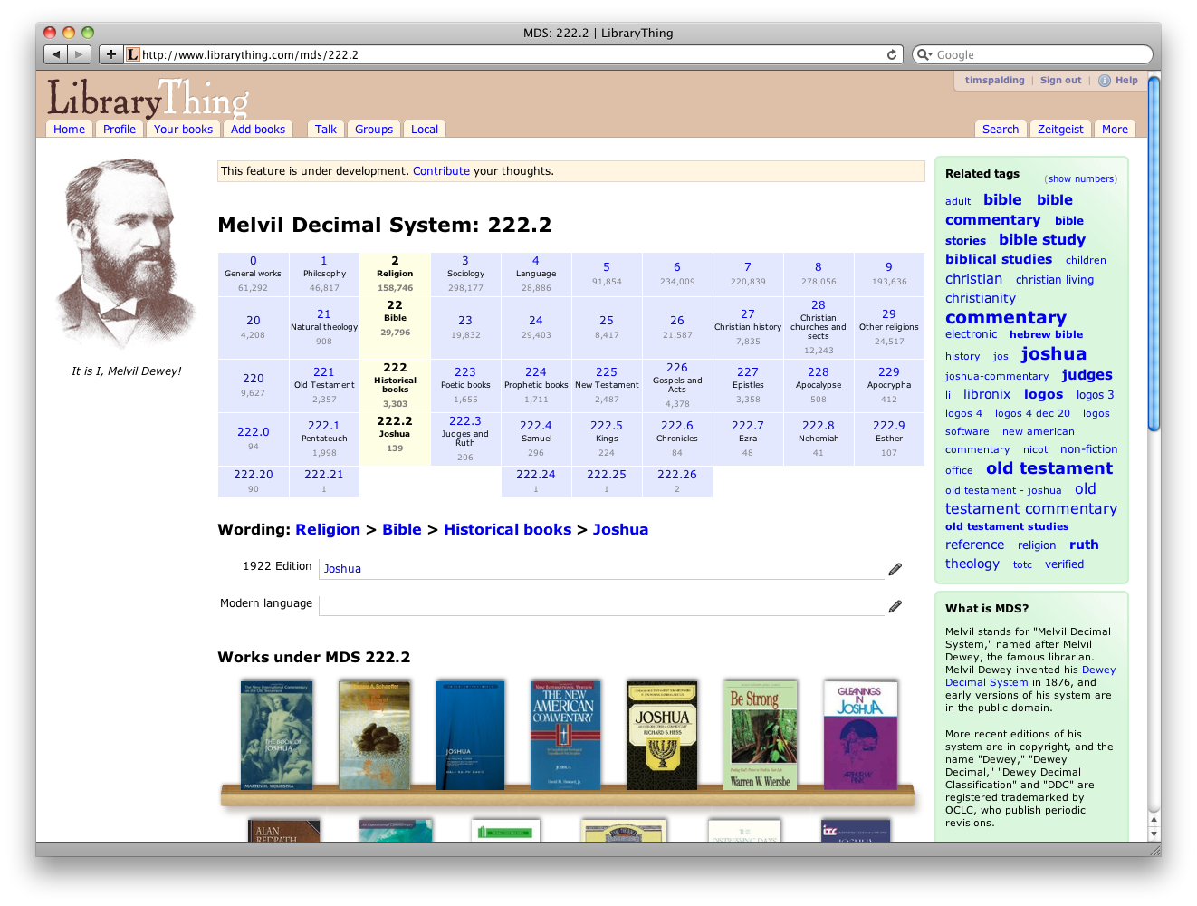The width and height of the screenshot is (1197, 906).
Task: Click the browser URL address field
Action: tap(512, 54)
